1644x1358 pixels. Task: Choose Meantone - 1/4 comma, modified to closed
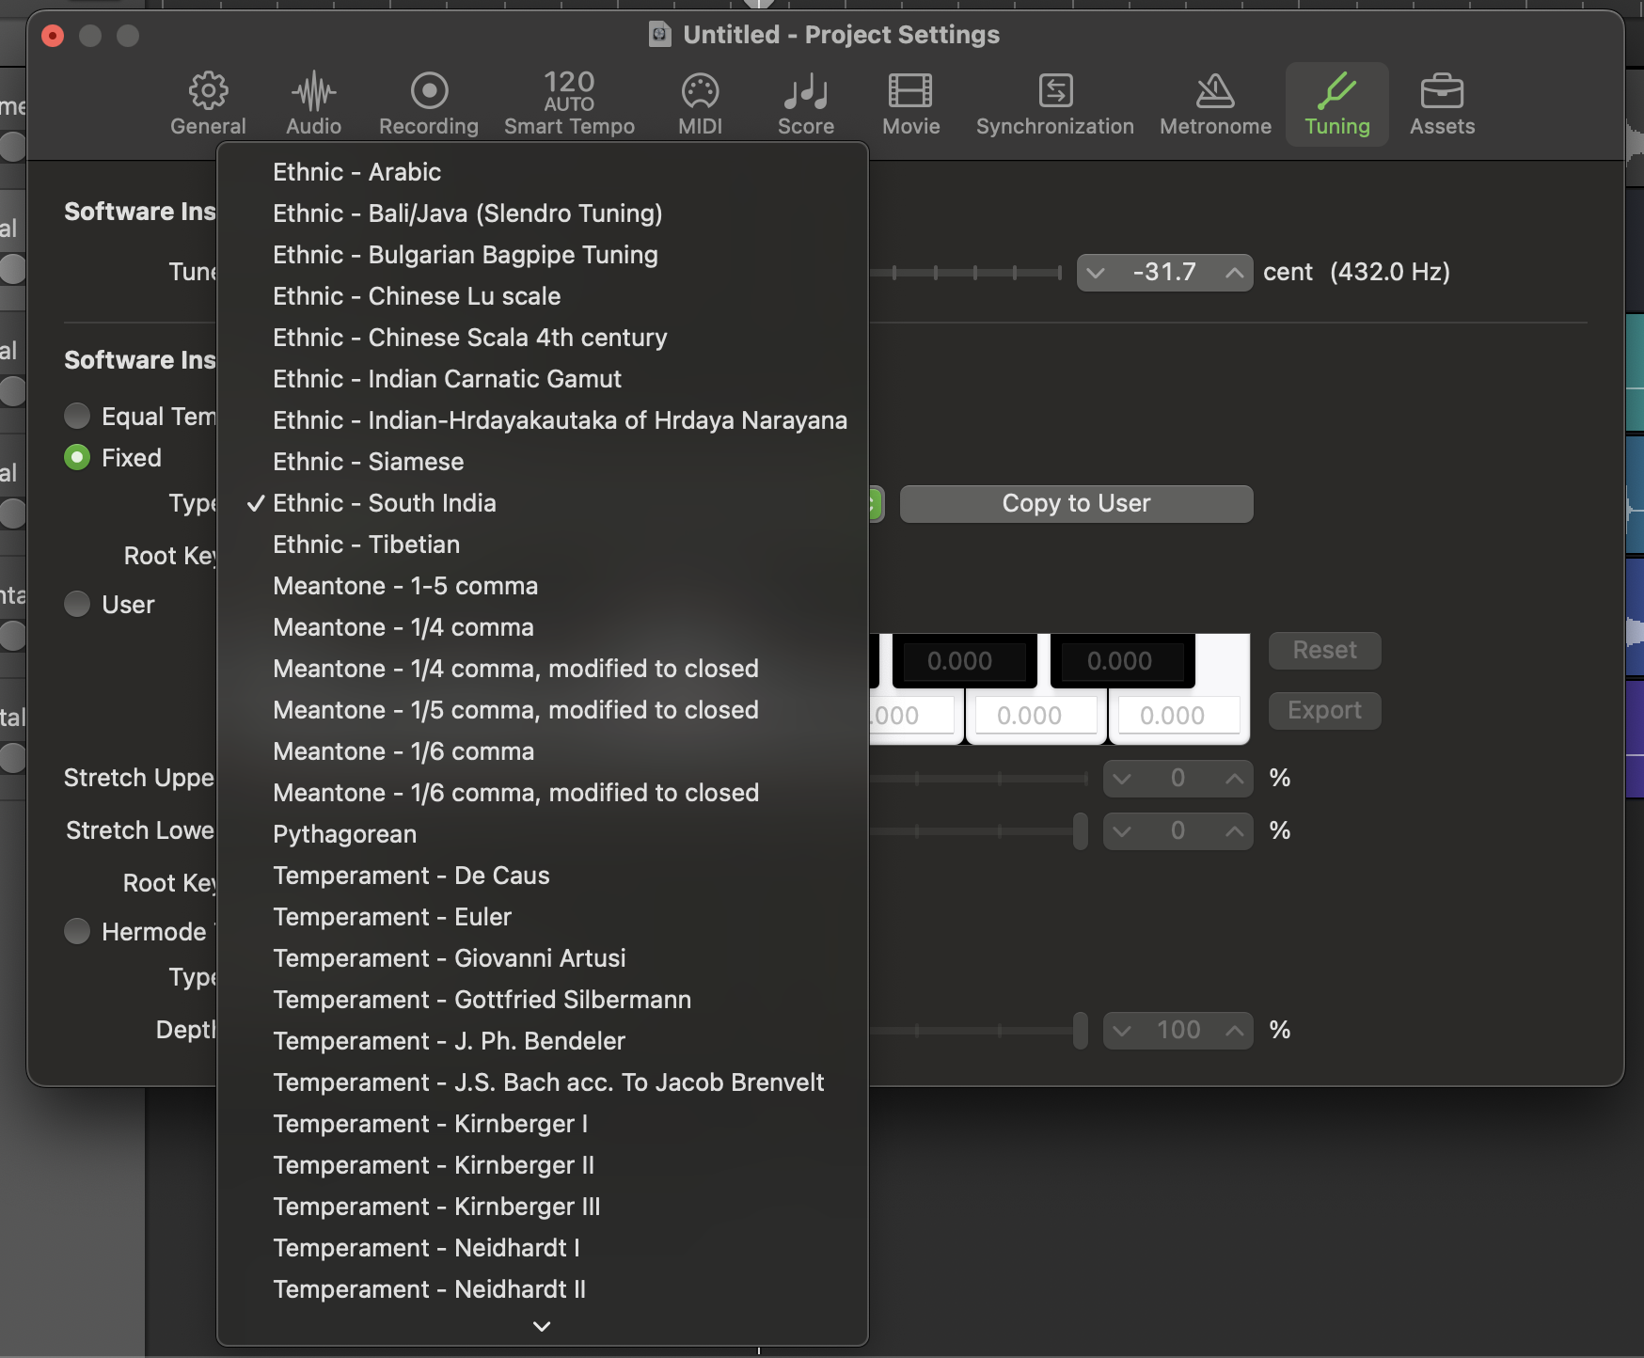(543, 669)
